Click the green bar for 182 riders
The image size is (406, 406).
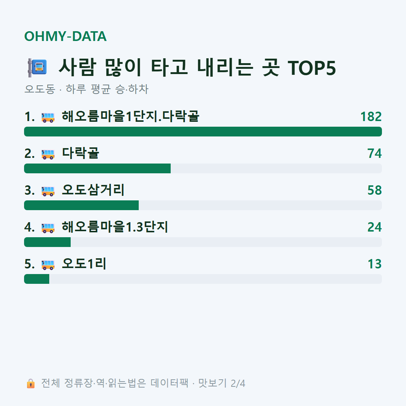pos(203,132)
